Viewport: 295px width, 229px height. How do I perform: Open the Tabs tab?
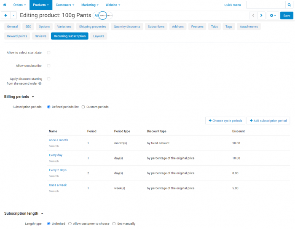(x=214, y=27)
